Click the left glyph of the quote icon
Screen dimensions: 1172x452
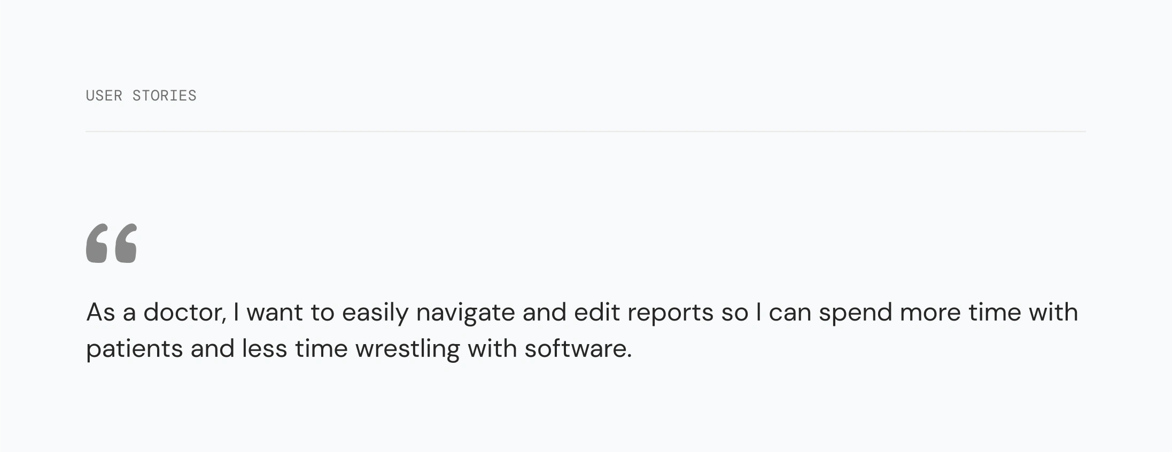click(x=97, y=244)
